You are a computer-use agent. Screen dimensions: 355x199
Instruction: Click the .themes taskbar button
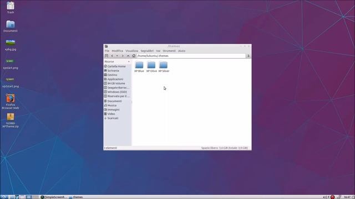[x=76, y=197]
